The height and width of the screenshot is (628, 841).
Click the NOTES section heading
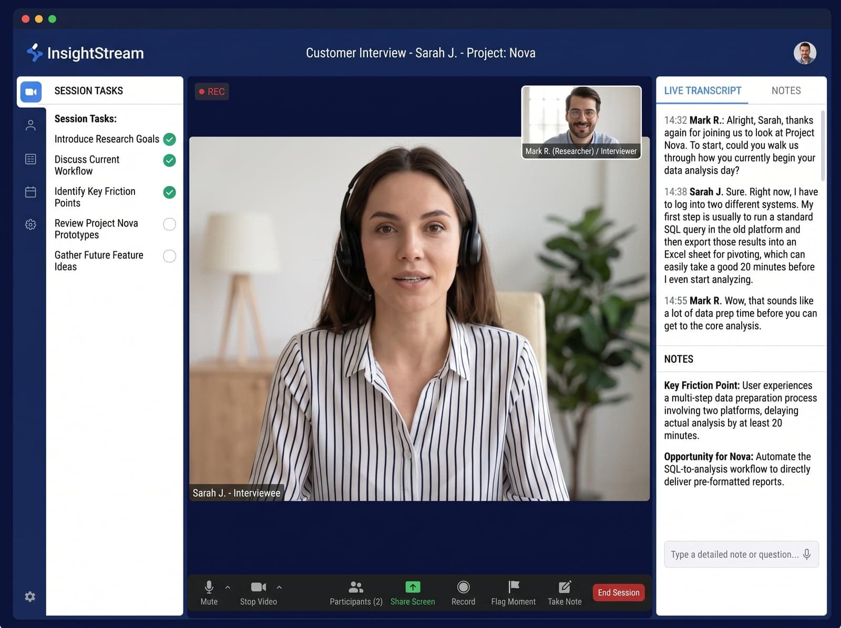point(679,359)
